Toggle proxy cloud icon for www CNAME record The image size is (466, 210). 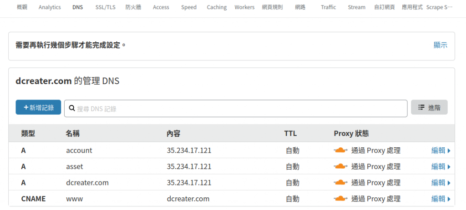point(340,199)
